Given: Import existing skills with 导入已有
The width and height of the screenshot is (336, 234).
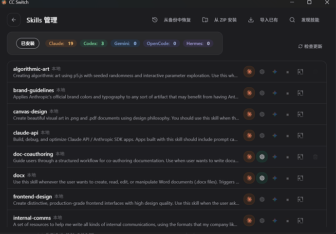Looking at the screenshot, I should 263,20.
